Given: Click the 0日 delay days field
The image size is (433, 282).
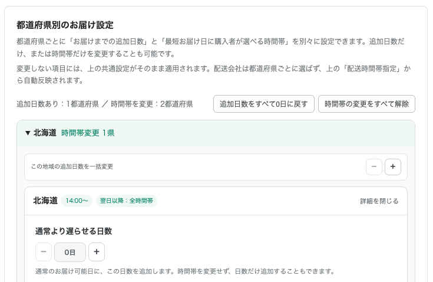Looking at the screenshot, I should point(70,252).
